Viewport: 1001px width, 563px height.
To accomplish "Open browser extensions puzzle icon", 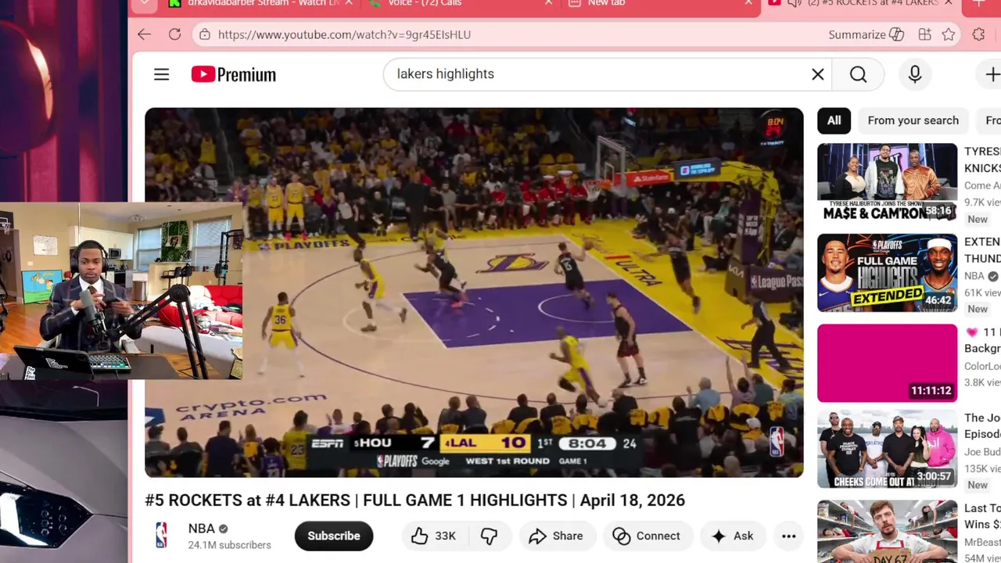I will [x=978, y=34].
